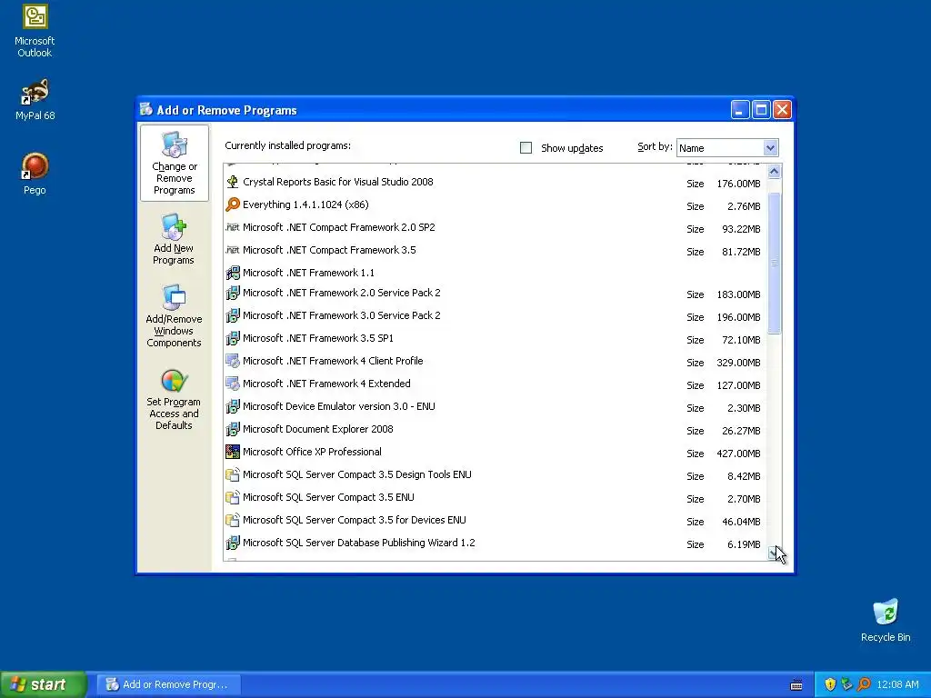The image size is (931, 698).
Task: Click the Microsoft .NET Framework 1.1 icon
Action: [x=233, y=273]
